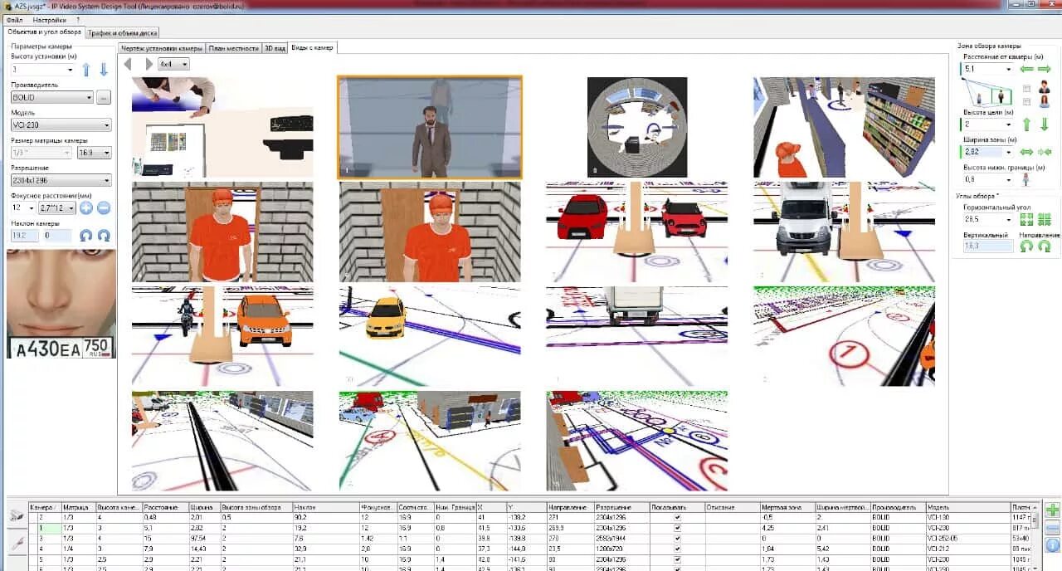Sort table by Модель column header
The height and width of the screenshot is (571, 1062).
click(x=967, y=507)
